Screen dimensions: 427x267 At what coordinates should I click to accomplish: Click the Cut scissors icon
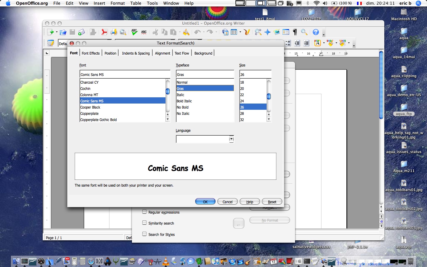tap(155, 32)
